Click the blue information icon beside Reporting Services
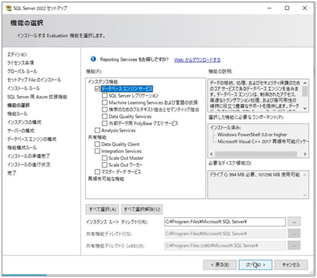The height and width of the screenshot is (278, 317). [x=93, y=59]
